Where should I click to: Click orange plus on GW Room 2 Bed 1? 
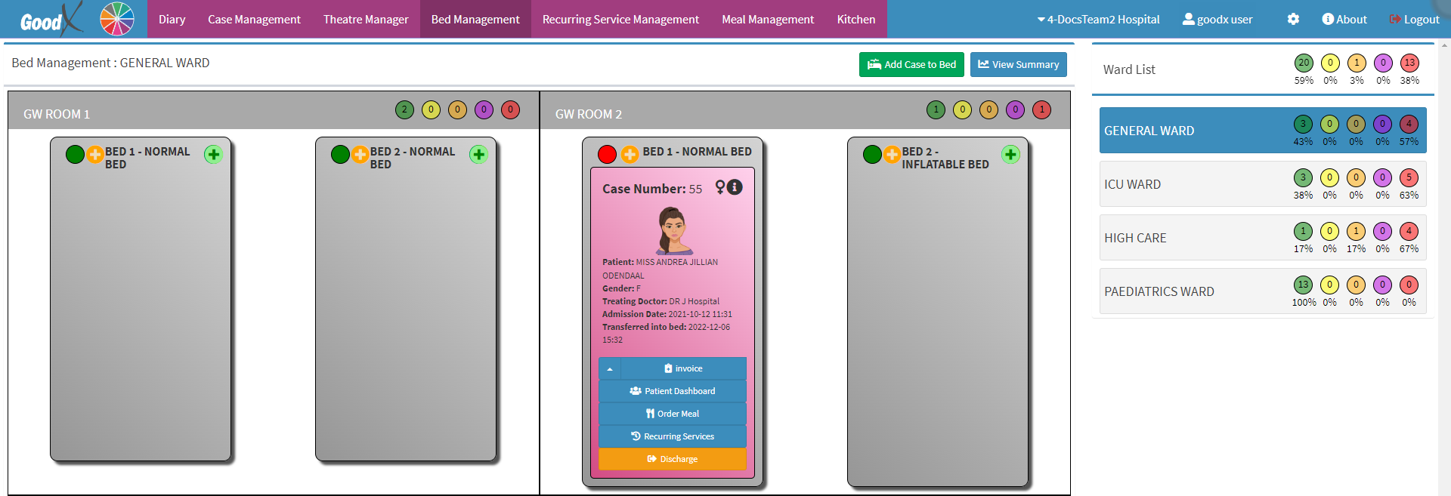coord(630,154)
